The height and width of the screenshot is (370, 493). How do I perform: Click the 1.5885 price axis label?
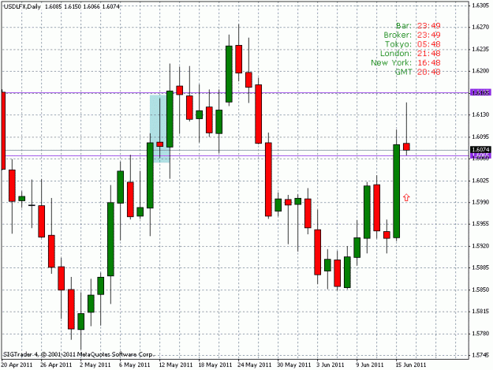[x=480, y=267]
